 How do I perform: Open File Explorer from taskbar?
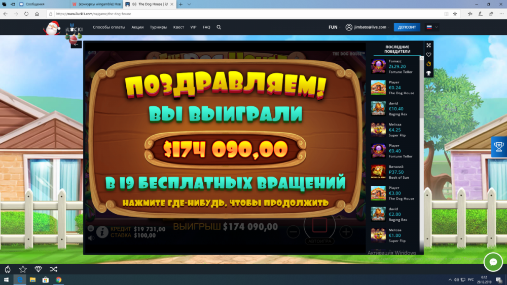[x=32, y=280]
